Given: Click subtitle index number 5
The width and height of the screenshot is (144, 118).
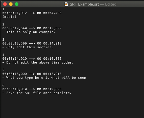Looking at the screenshot, I should (x=3, y=70).
